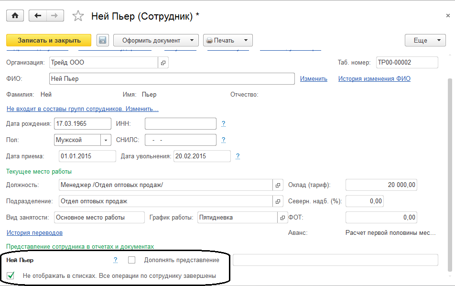Open the Оформить документ dropdown
455x286 pixels.
pyautogui.click(x=156, y=41)
